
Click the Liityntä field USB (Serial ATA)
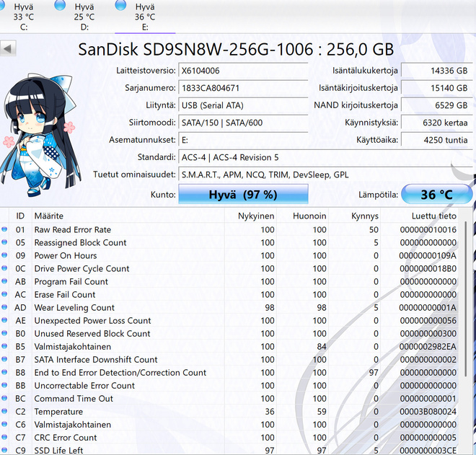243,105
